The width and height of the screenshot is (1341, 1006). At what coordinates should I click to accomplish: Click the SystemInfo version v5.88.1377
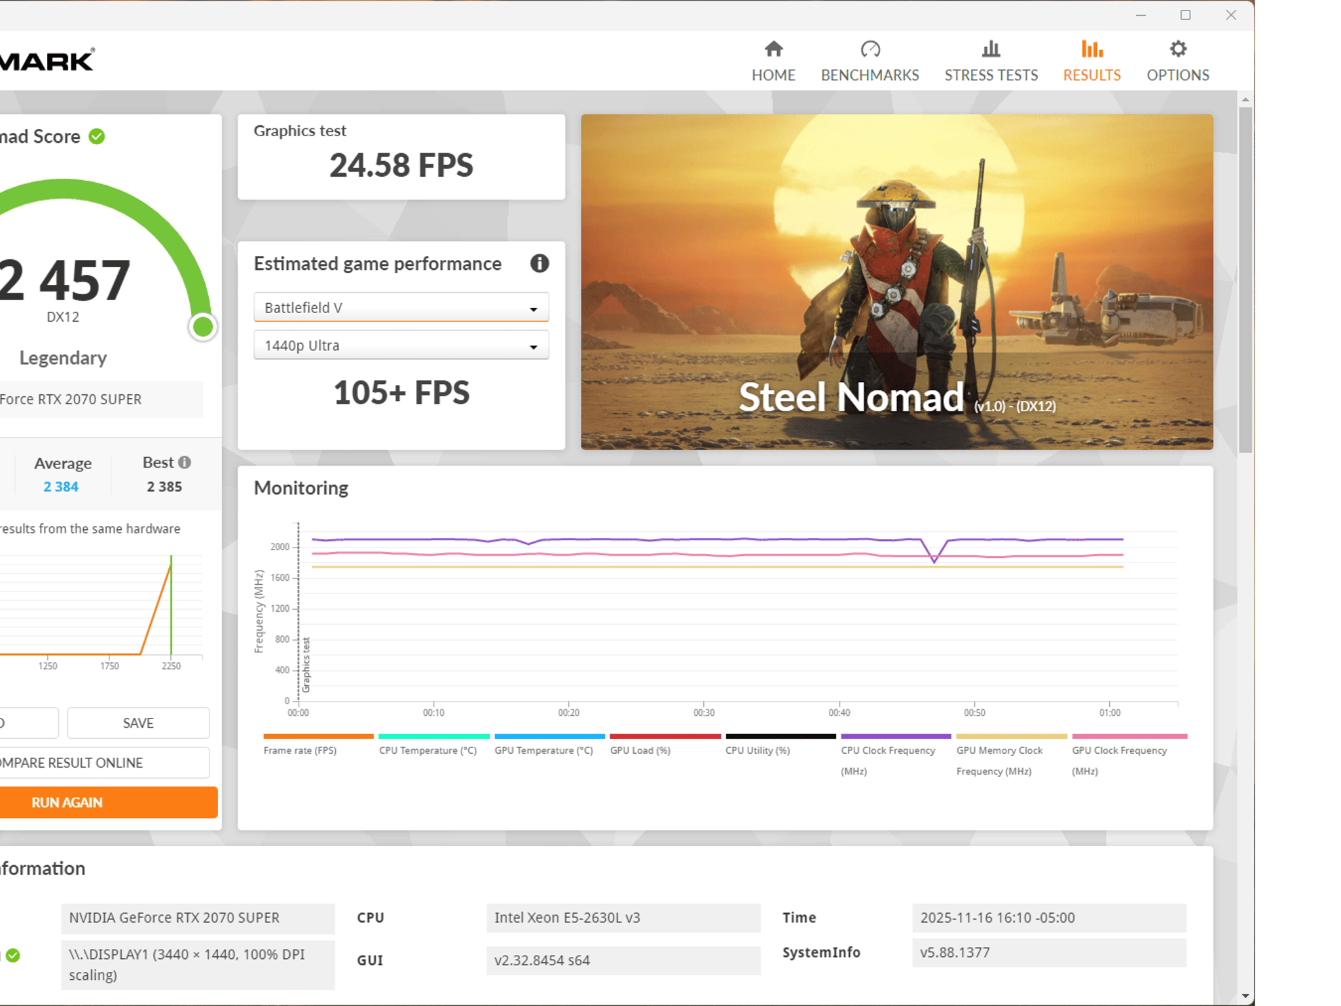pyautogui.click(x=1049, y=952)
